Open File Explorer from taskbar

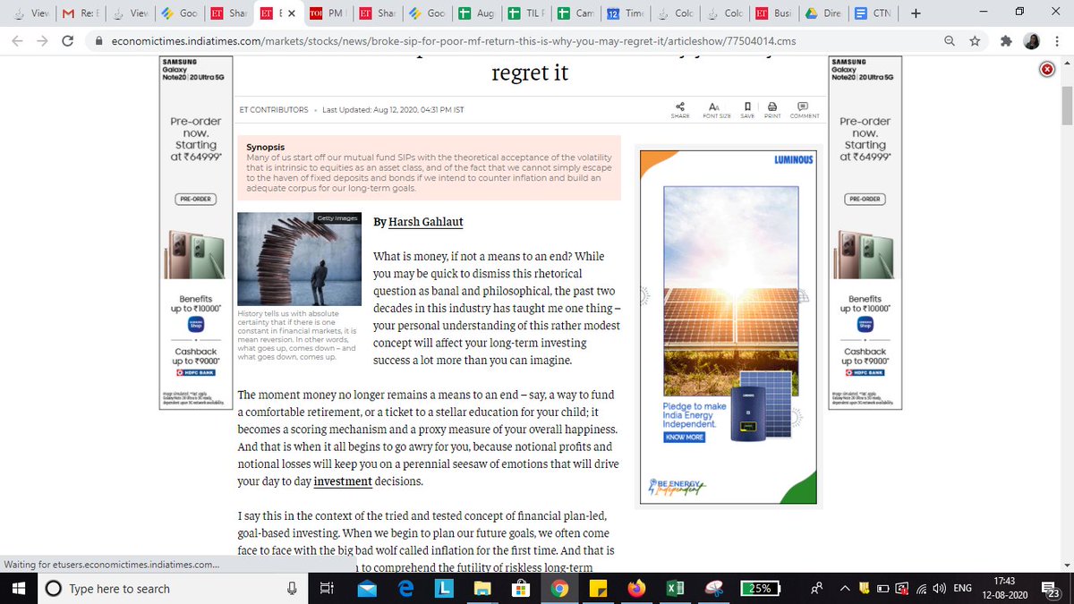482,588
